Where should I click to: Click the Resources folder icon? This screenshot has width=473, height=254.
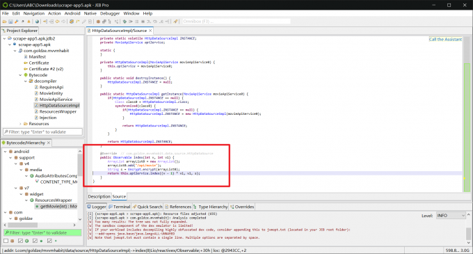(26, 124)
